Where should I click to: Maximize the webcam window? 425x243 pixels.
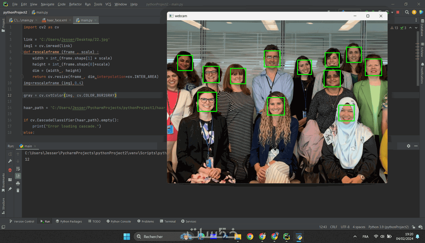tap(368, 16)
